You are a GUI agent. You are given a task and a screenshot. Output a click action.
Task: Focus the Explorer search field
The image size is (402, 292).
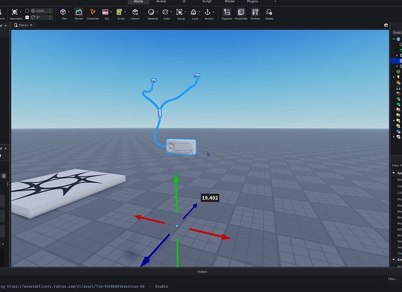pyautogui.click(x=397, y=32)
